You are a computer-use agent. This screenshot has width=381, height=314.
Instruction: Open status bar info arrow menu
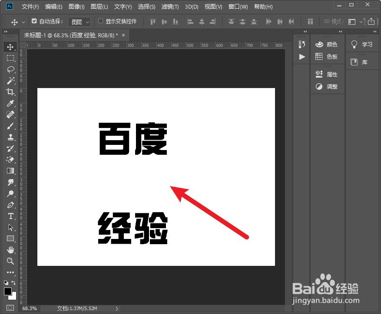click(116, 308)
